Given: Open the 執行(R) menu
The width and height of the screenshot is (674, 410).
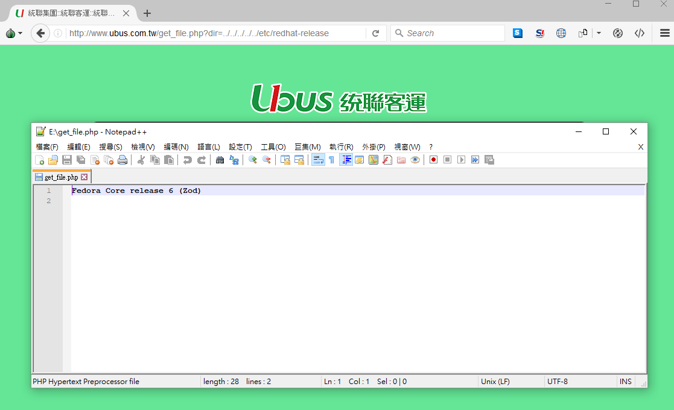Looking at the screenshot, I should pos(342,147).
